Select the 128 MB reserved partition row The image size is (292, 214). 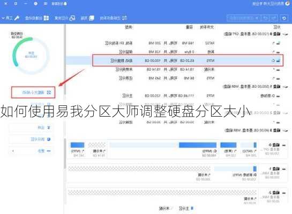pyautogui.click(x=175, y=52)
